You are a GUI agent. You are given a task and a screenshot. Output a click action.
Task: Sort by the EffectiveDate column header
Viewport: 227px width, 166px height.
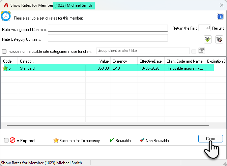[x=151, y=61]
